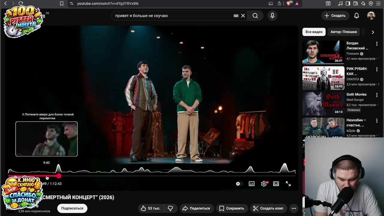The width and height of the screenshot is (384, 216).
Task: Click the Незлобин – счастье title text
Action: 356,122
